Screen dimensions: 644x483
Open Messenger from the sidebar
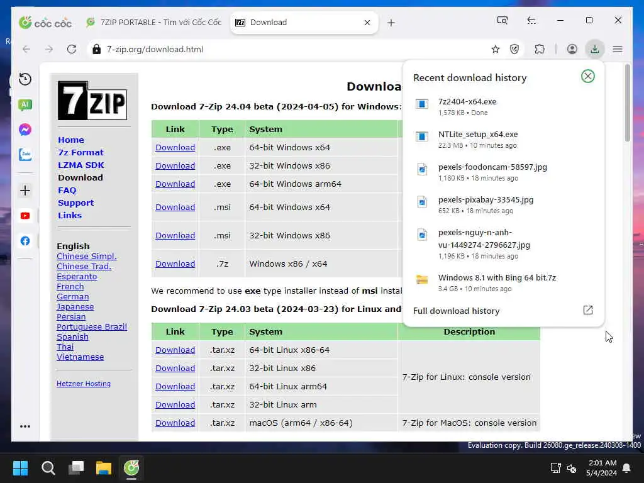pos(25,130)
